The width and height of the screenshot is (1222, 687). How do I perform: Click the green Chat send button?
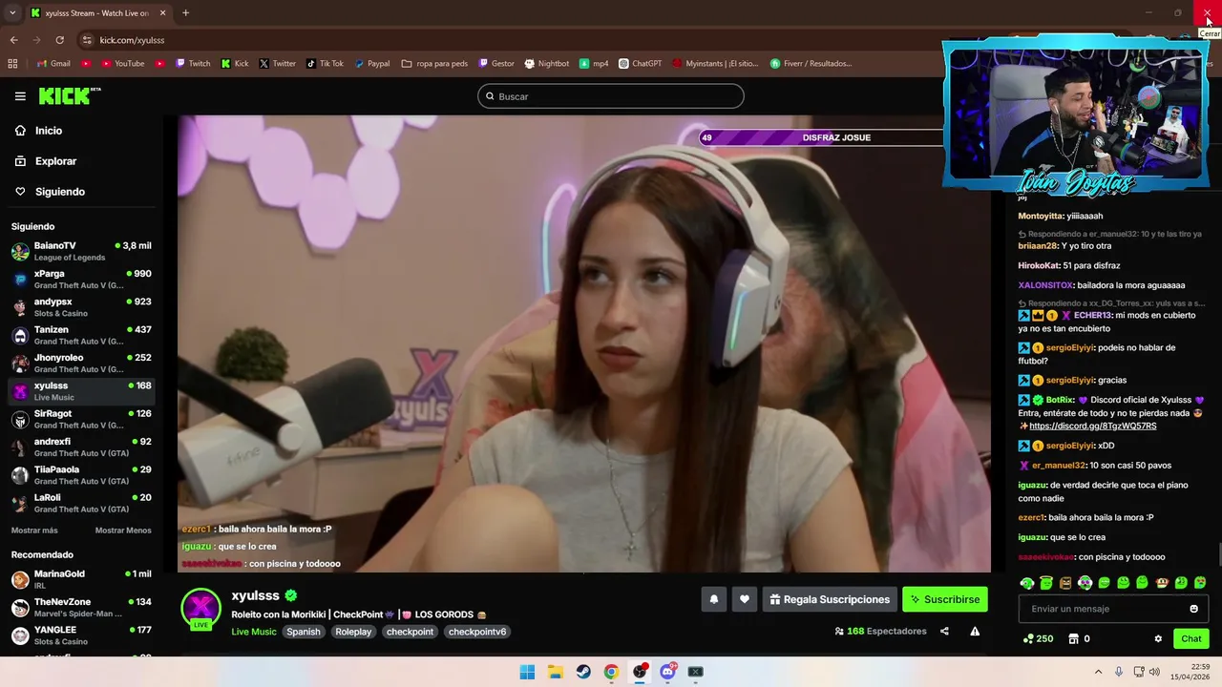point(1191,638)
